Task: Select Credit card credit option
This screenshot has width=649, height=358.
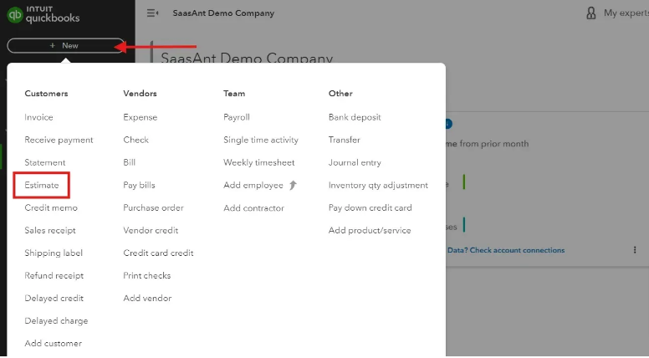Action: click(158, 253)
